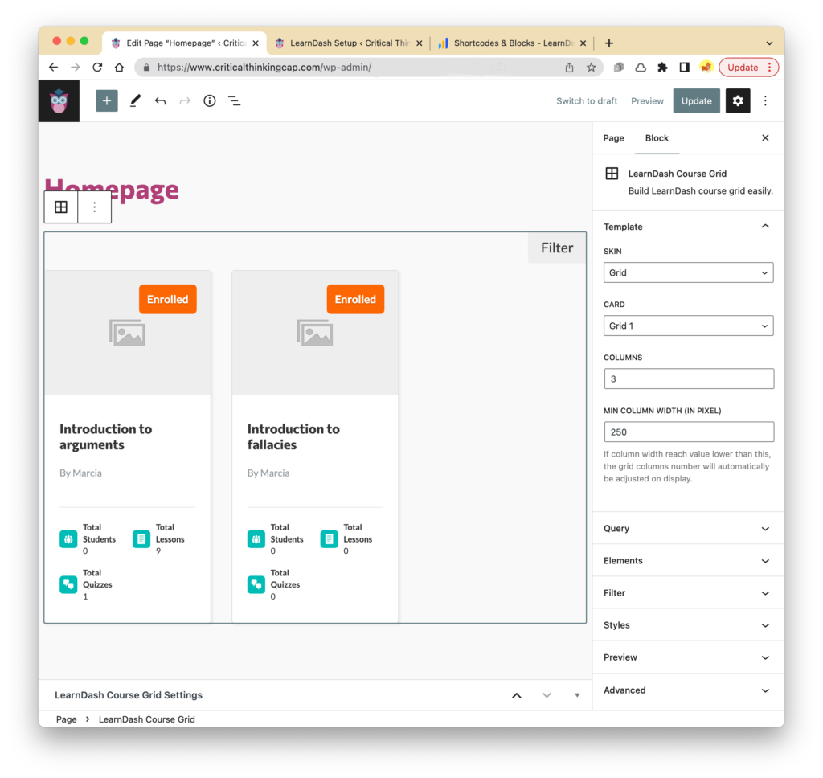823x778 pixels.
Task: Click the Chrome Update button
Action: [x=748, y=68]
